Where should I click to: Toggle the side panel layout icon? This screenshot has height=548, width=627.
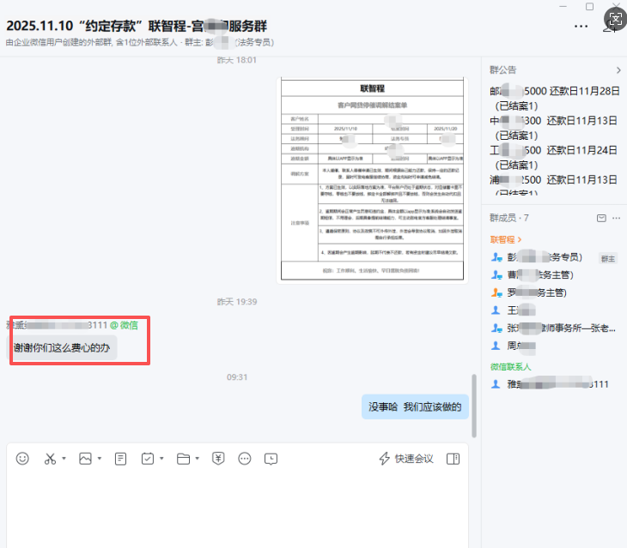tap(453, 459)
